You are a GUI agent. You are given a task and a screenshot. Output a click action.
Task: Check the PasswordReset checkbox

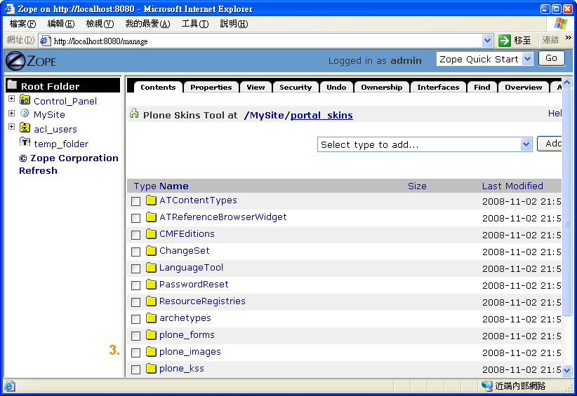tap(135, 285)
